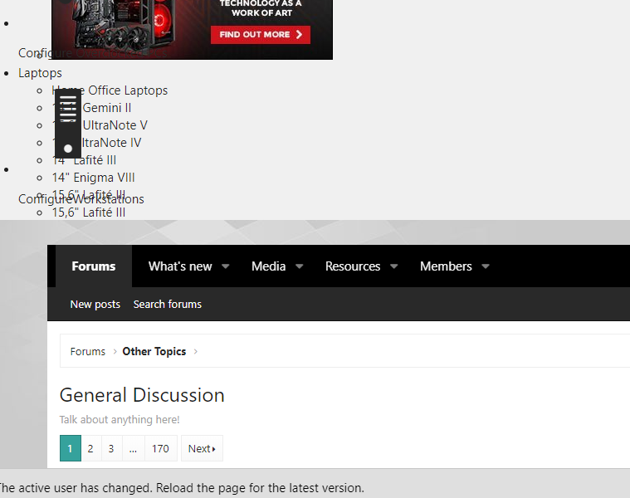Open the hamburger menu icon
Viewport: 630px width, 498px height.
tap(68, 109)
